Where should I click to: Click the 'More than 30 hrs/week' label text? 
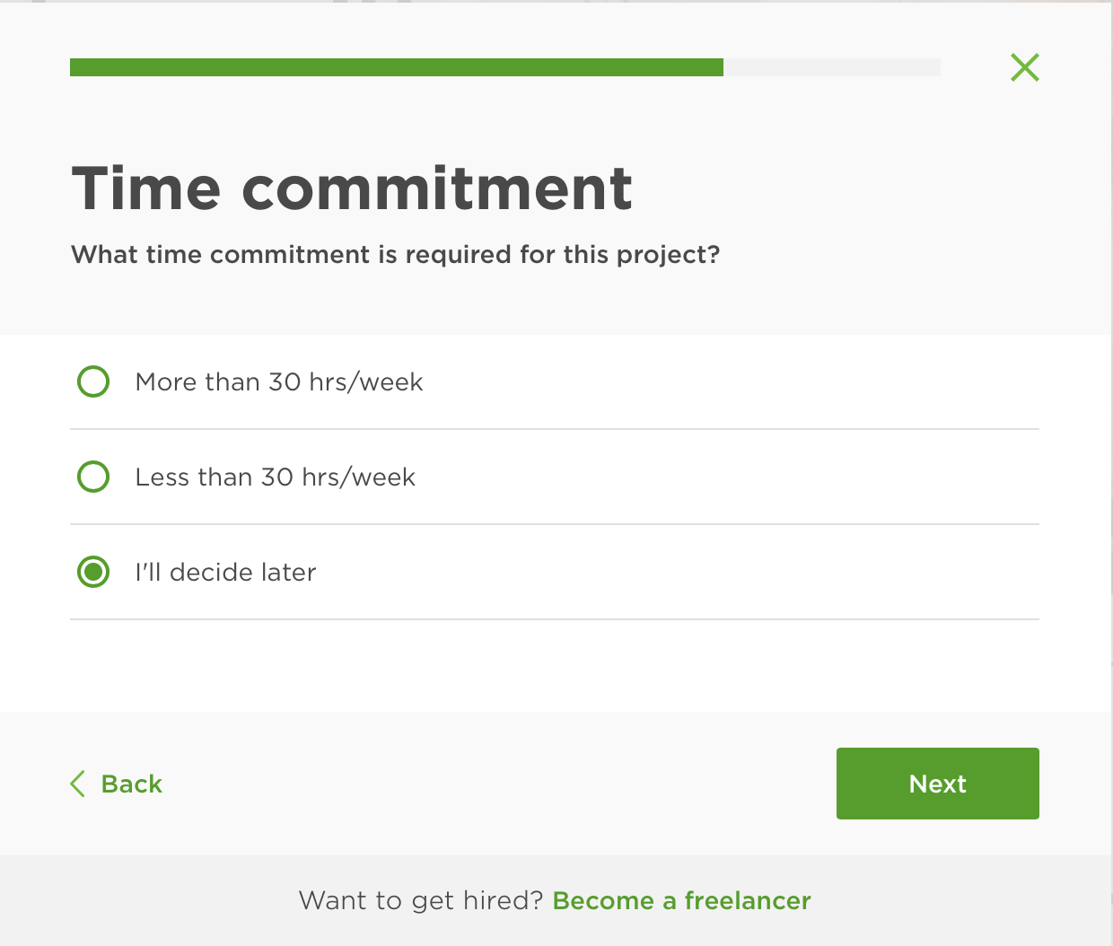(x=278, y=382)
